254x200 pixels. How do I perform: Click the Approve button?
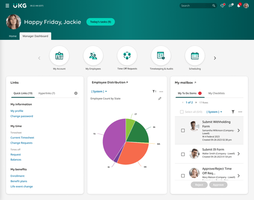(x=218, y=185)
